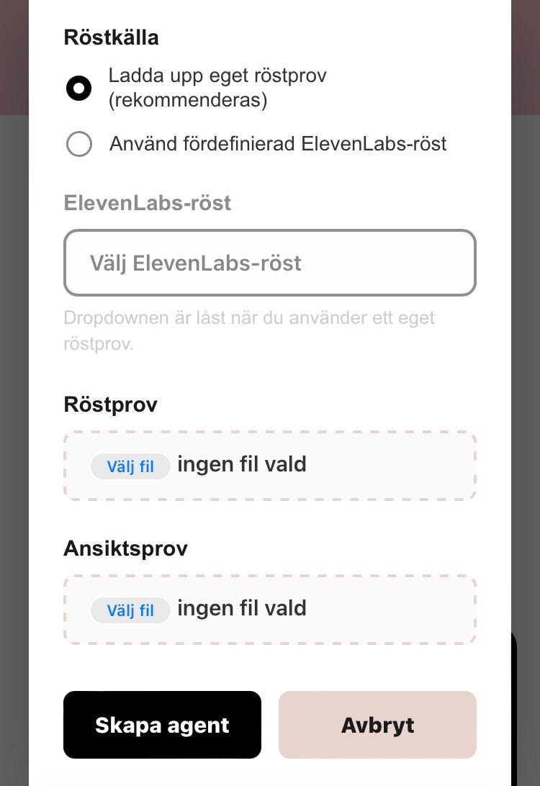Select the 'Ladda upp eget röstprov' radio button
Image resolution: width=540 pixels, height=786 pixels.
pyautogui.click(x=78, y=88)
